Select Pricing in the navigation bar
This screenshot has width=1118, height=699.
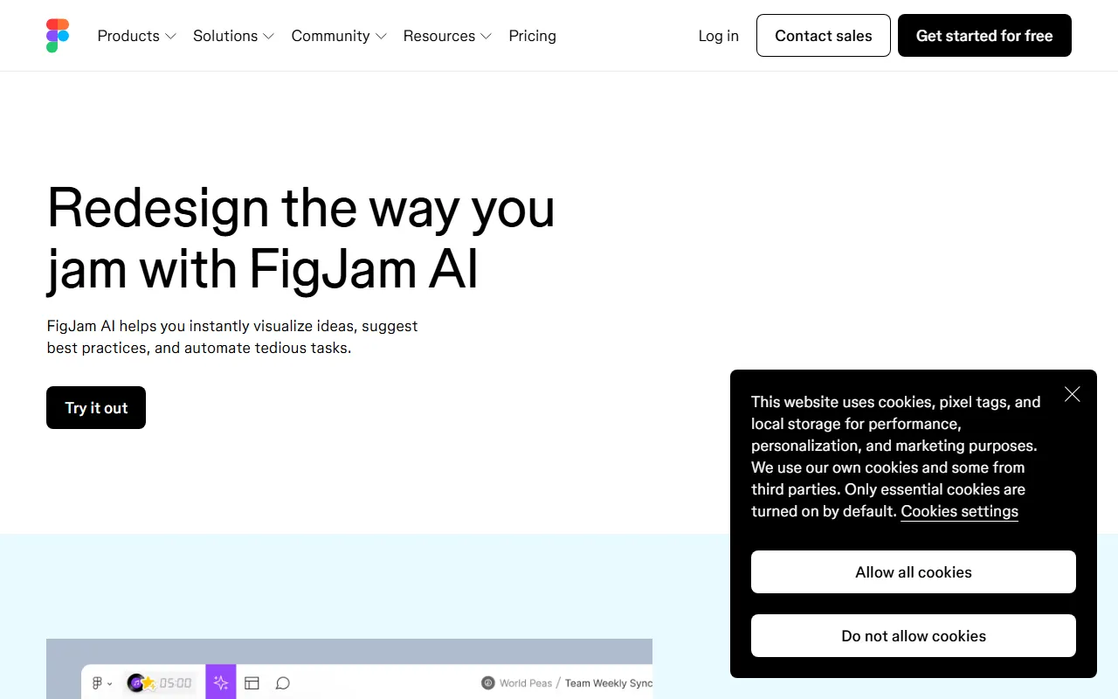tap(532, 36)
